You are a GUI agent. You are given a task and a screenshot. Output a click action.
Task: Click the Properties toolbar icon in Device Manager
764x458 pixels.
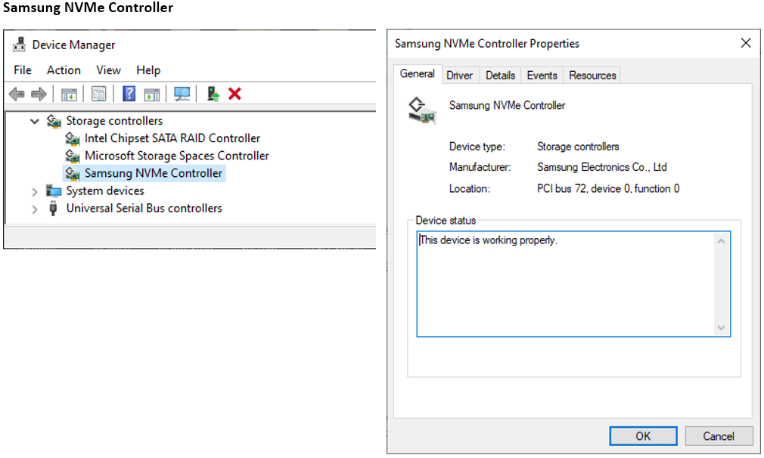point(99,94)
